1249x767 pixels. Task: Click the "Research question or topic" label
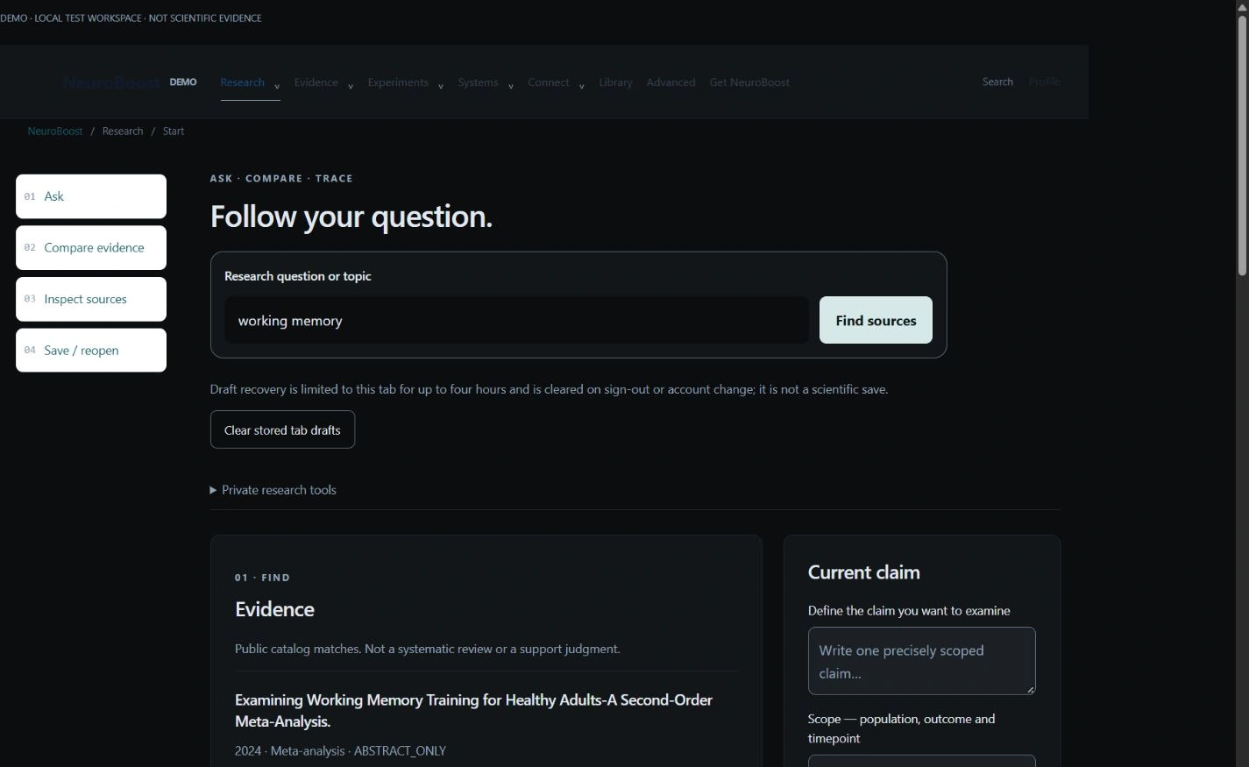tap(298, 276)
